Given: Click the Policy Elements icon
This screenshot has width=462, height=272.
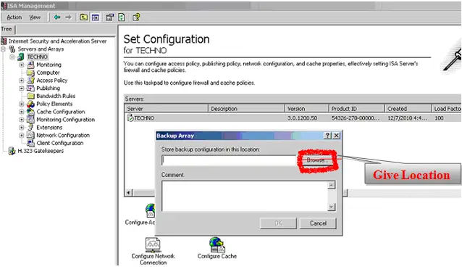Looking at the screenshot, I should coord(30,104).
